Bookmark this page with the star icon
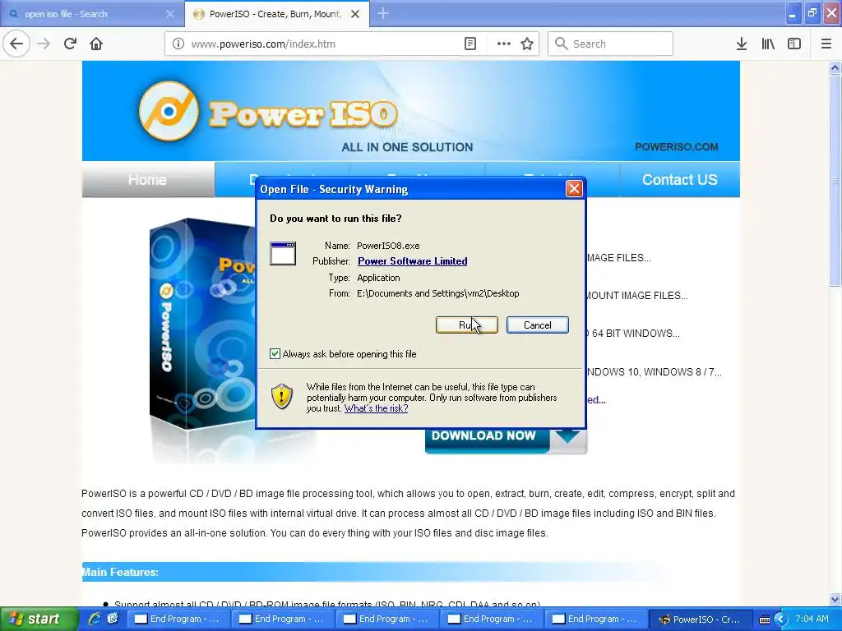Screen dimensions: 842x631 pos(527,44)
